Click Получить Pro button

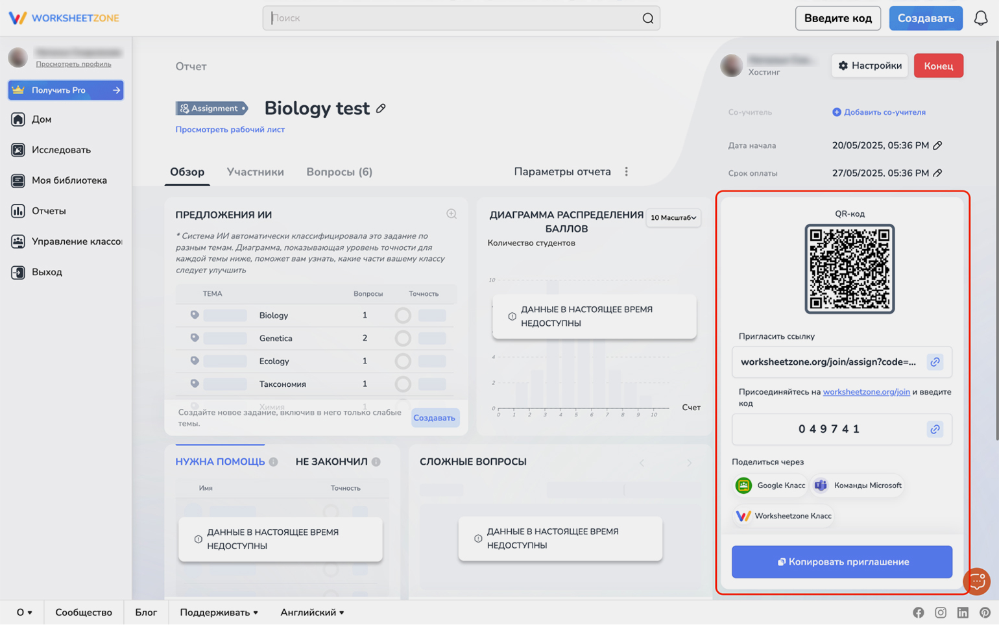pos(66,90)
